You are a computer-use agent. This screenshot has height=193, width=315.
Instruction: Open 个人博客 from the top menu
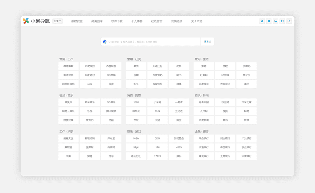pos(137,21)
